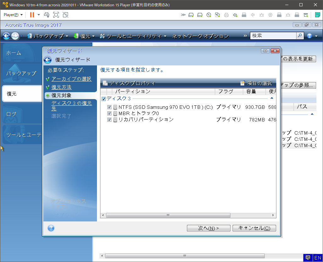Click the wizard help question mark icon
The width and height of the screenshot is (323, 262).
(51, 228)
